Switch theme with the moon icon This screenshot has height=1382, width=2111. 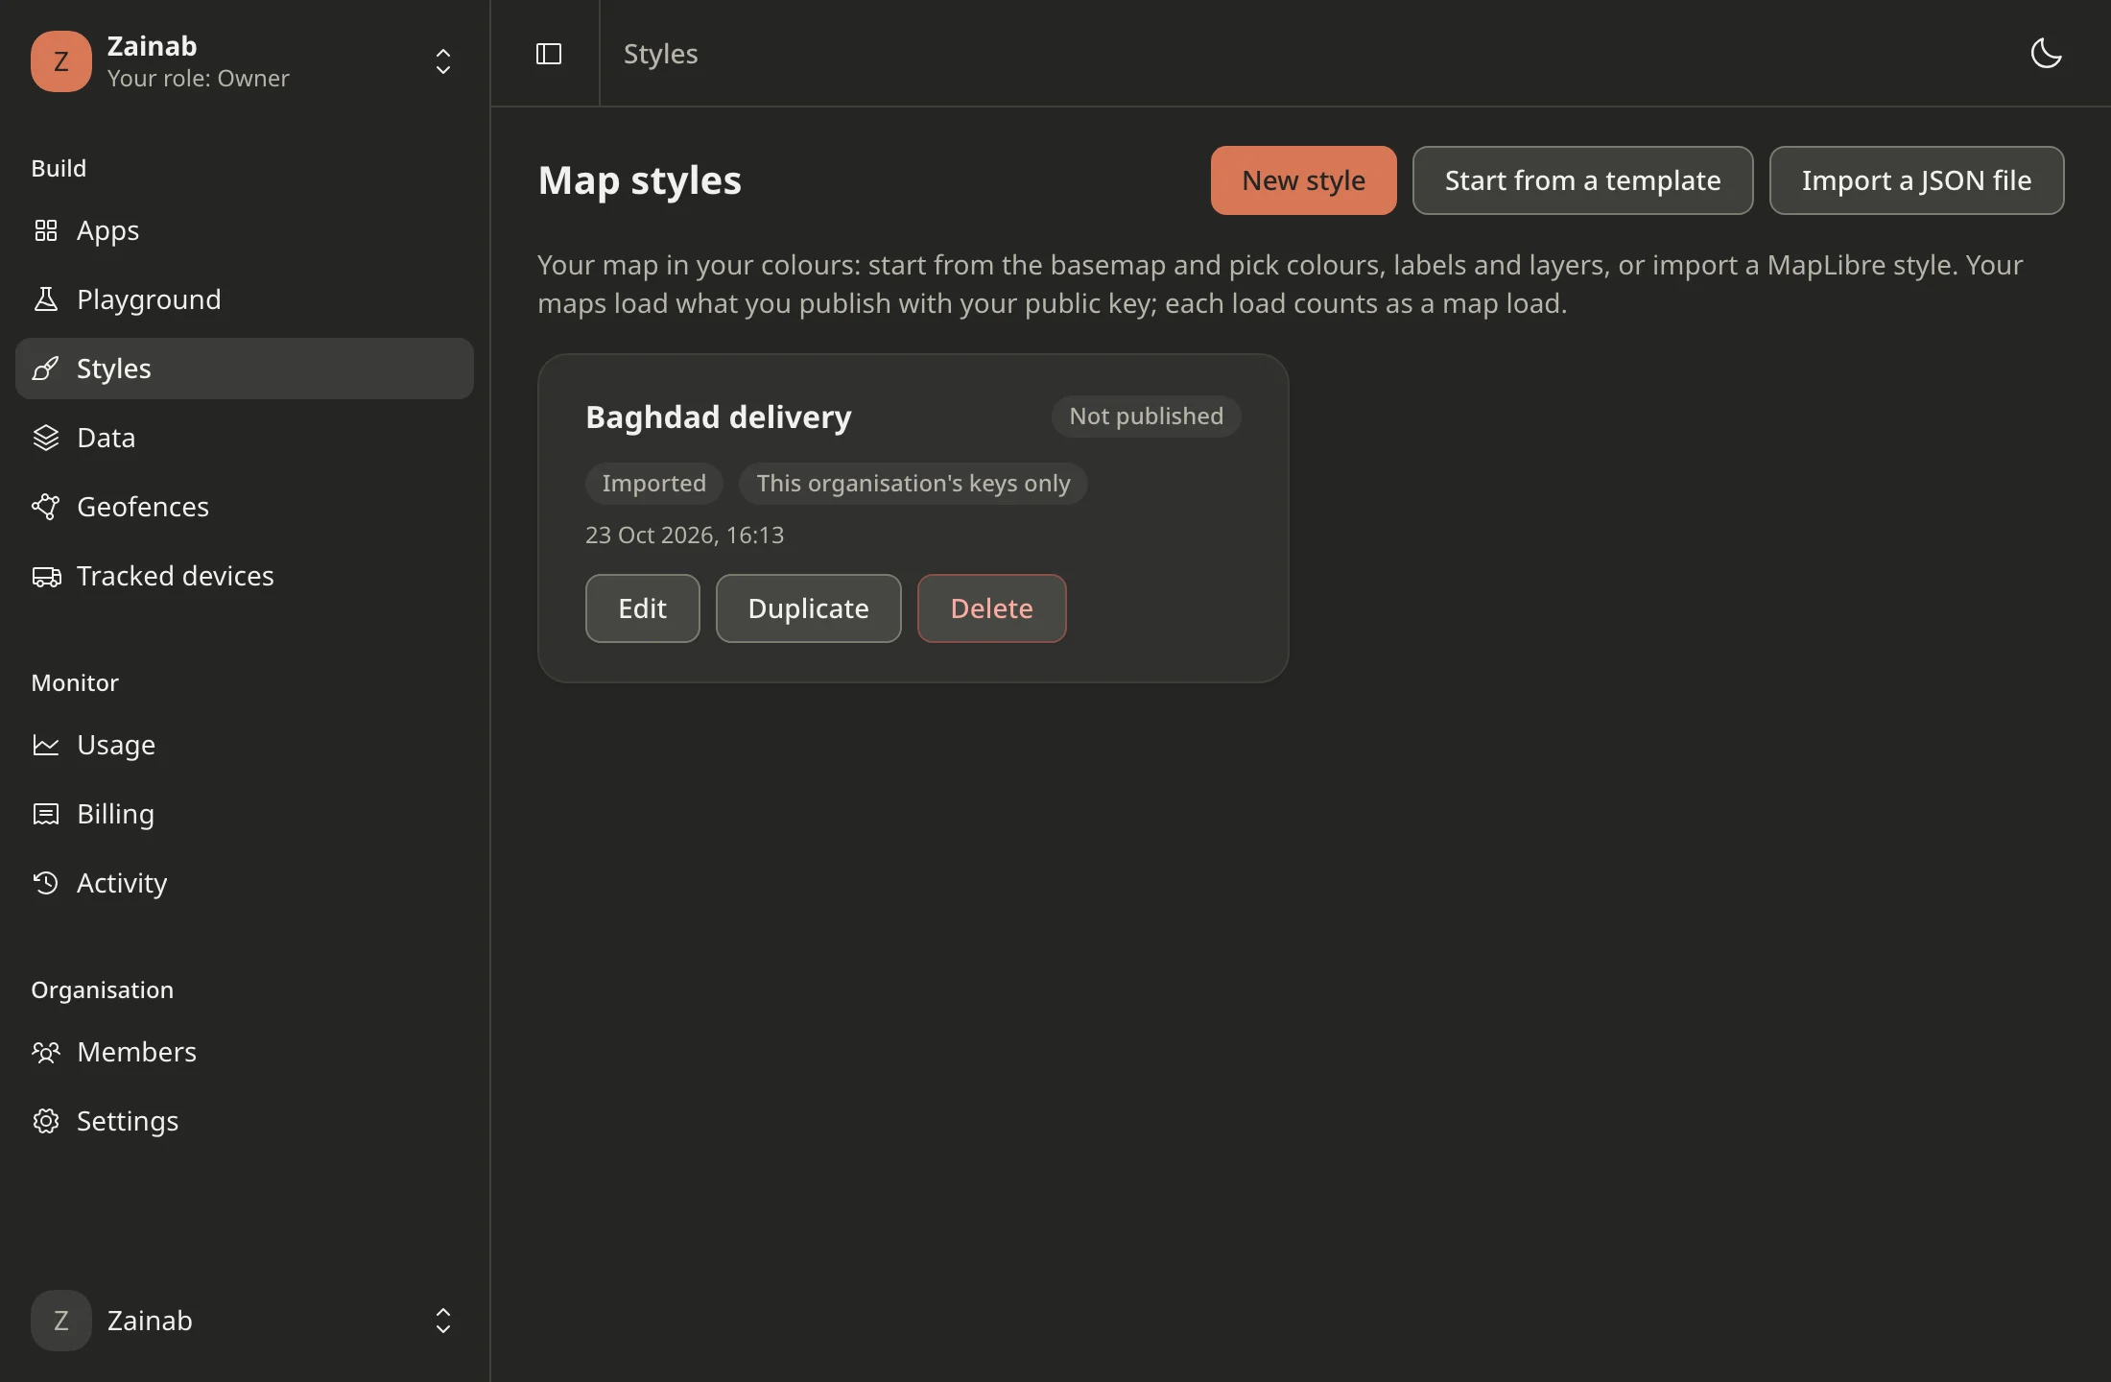click(2046, 54)
